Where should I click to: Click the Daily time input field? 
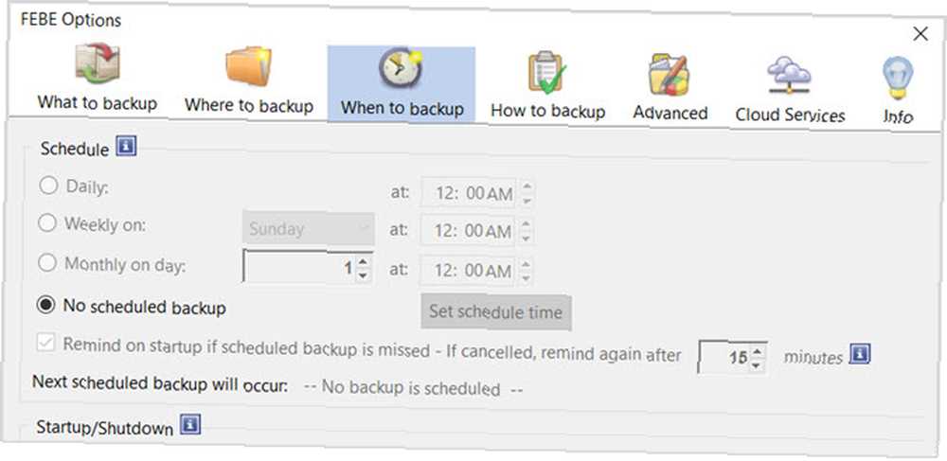(x=468, y=193)
